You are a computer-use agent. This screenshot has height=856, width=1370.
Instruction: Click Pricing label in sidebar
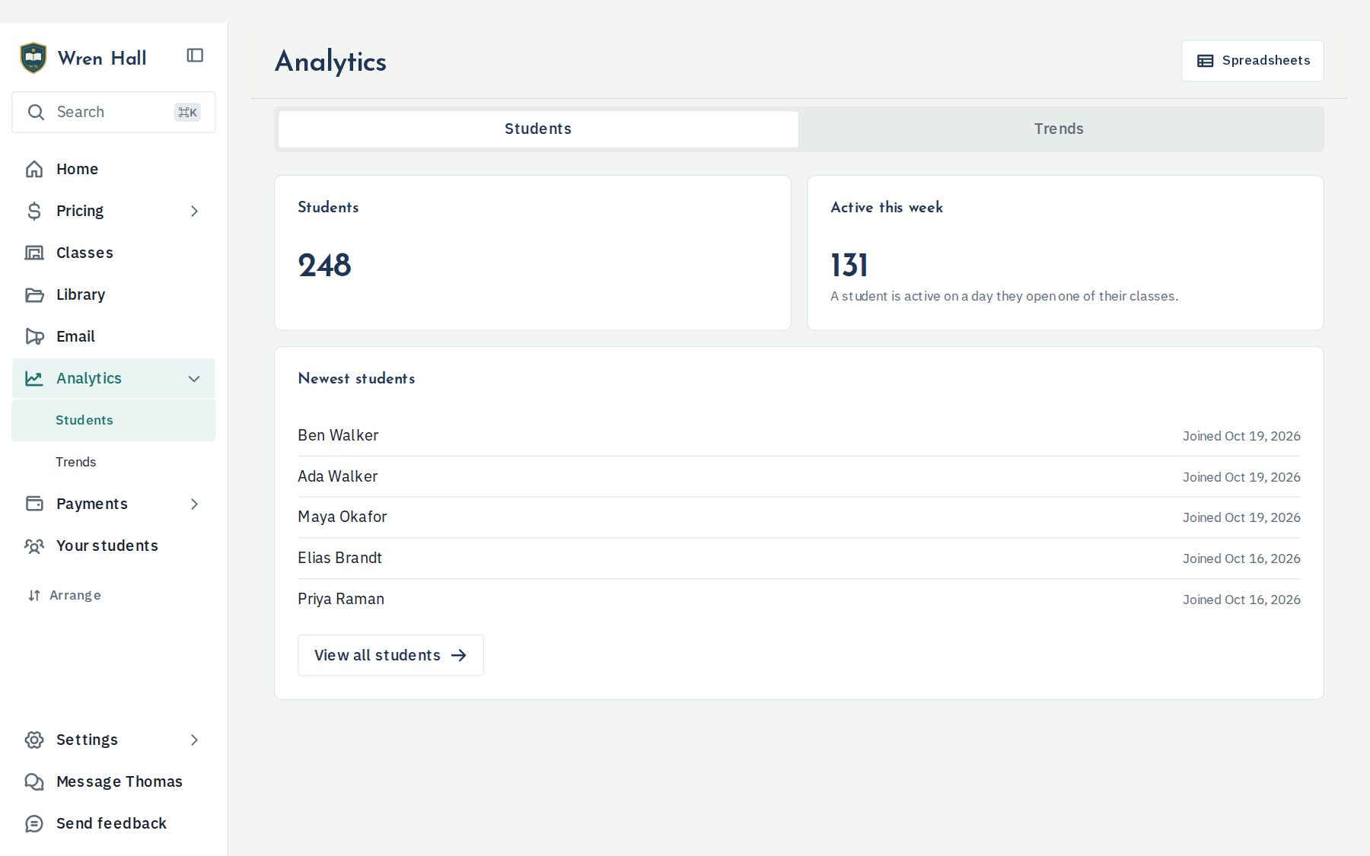[80, 211]
